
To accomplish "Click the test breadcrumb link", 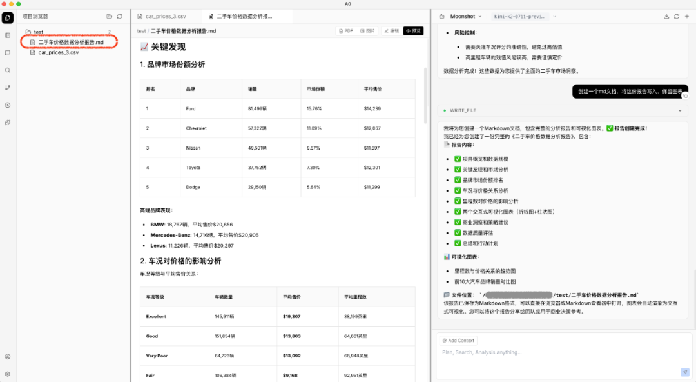I will (x=141, y=31).
